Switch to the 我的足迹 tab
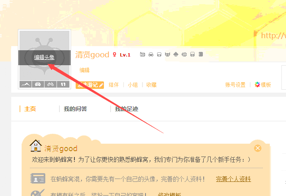Viewport: 286px width, 196px height. pyautogui.click(x=126, y=109)
